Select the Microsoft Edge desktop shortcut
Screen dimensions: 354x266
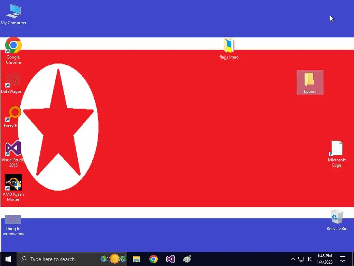[337, 154]
